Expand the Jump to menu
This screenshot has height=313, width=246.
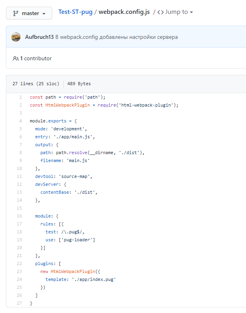click(x=175, y=12)
